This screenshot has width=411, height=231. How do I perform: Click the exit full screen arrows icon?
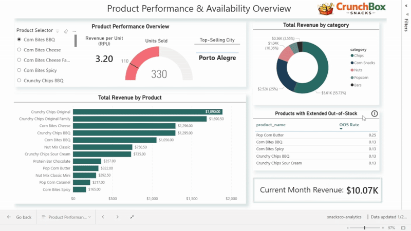coord(132,217)
